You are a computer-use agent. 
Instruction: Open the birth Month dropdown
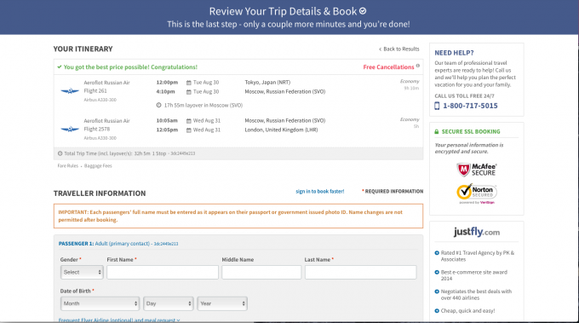(x=100, y=303)
